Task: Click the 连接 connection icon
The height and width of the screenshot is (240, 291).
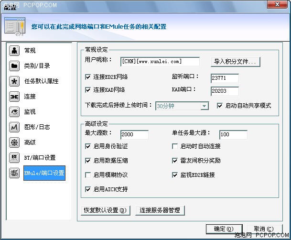Action: (14, 97)
